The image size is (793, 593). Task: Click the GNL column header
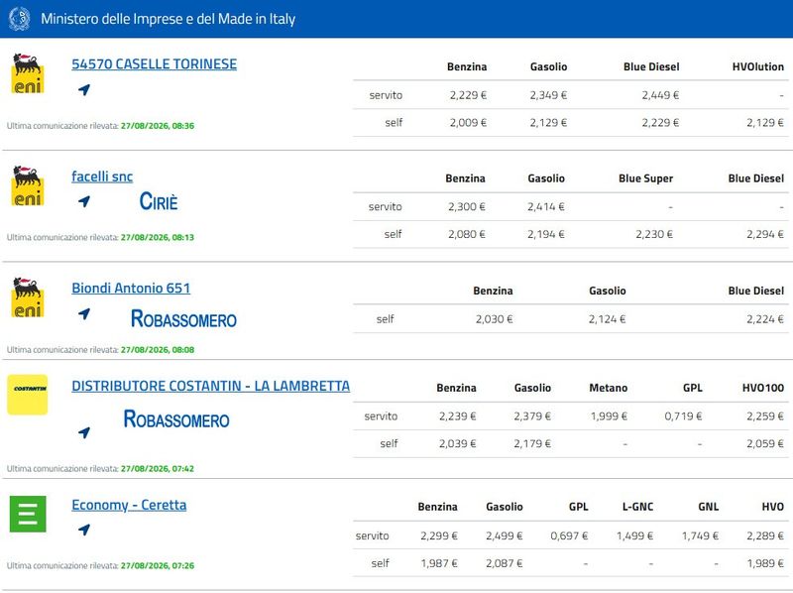pyautogui.click(x=708, y=507)
